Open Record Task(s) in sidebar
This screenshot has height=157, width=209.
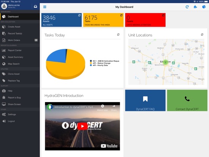click(x=20, y=33)
